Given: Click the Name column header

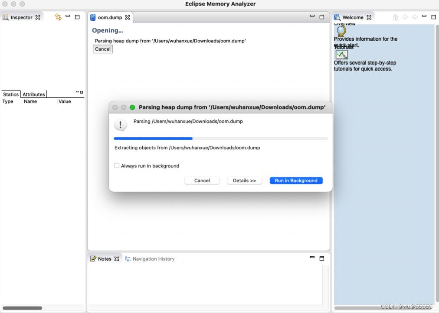Looking at the screenshot, I should [x=30, y=101].
